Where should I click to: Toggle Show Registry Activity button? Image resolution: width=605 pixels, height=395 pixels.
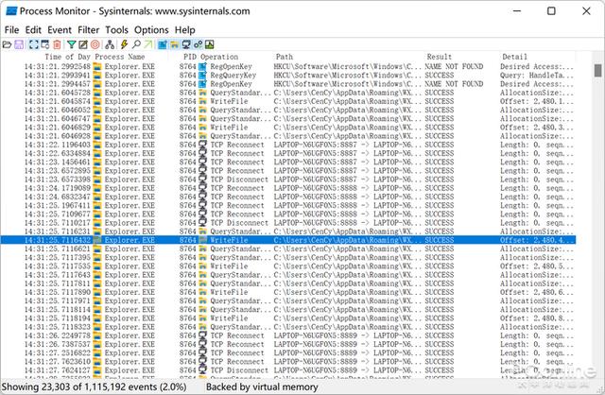[x=163, y=44]
